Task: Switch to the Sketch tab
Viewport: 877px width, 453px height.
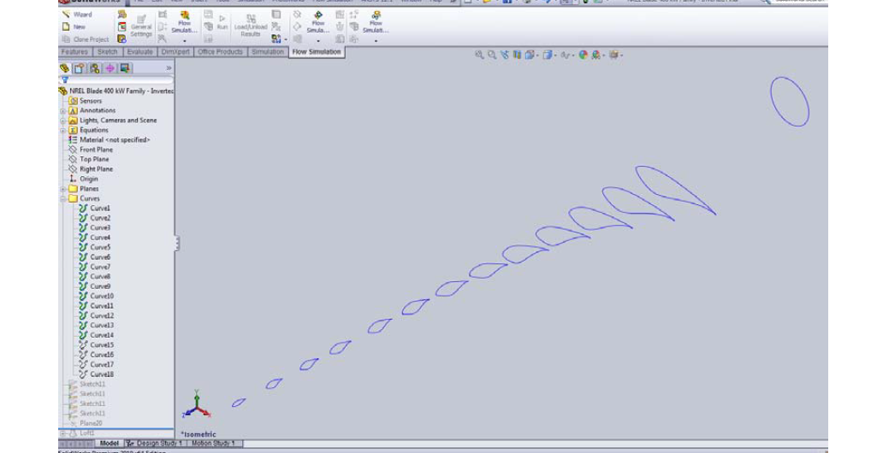Action: 108,52
